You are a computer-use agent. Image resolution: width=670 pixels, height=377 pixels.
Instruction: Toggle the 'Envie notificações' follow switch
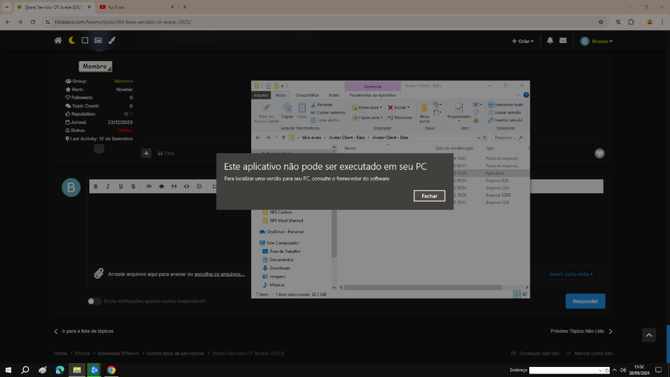pos(94,301)
